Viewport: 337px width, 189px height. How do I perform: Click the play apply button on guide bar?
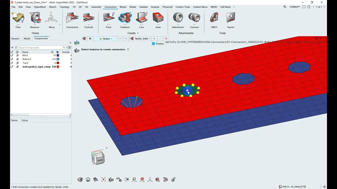click(154, 39)
